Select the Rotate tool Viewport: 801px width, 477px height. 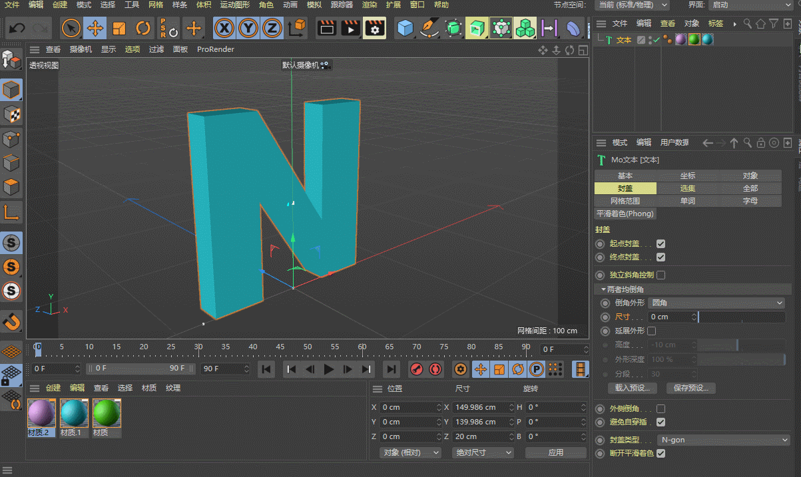click(x=144, y=29)
